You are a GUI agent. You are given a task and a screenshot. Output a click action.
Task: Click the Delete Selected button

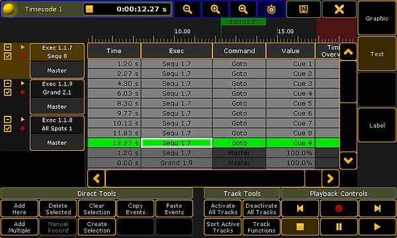pyautogui.click(x=58, y=209)
